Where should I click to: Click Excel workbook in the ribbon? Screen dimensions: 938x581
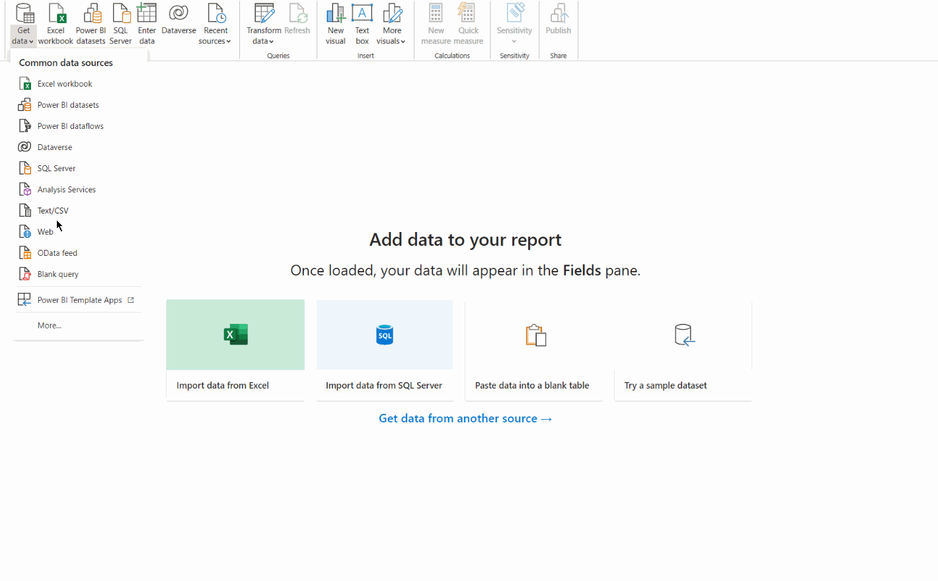56,24
